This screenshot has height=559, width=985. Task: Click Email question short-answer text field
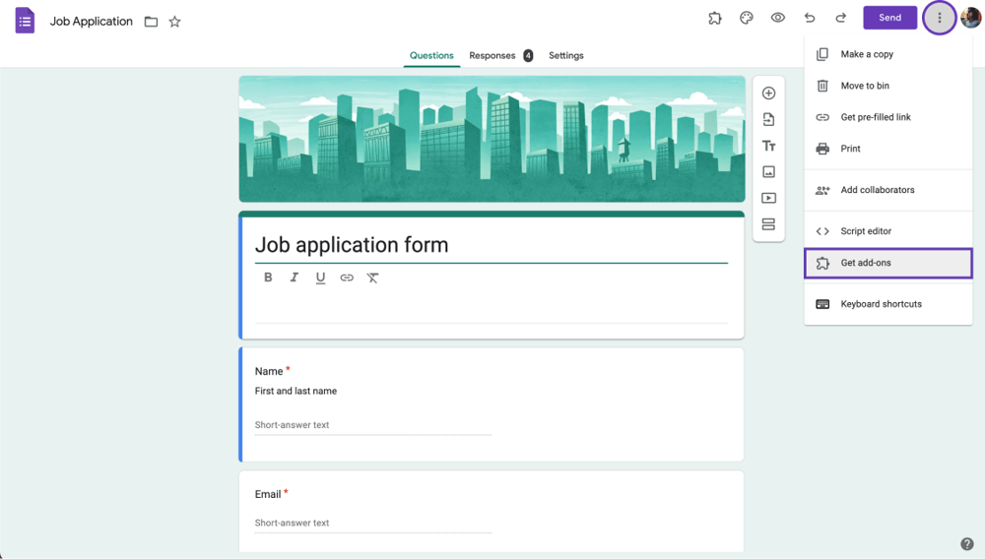click(372, 524)
